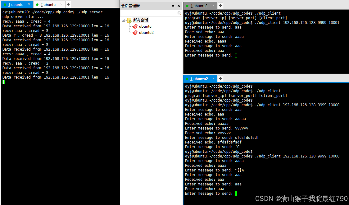349x205 pixels.
Task: Pin the session manager panel
Action: click(x=173, y=6)
